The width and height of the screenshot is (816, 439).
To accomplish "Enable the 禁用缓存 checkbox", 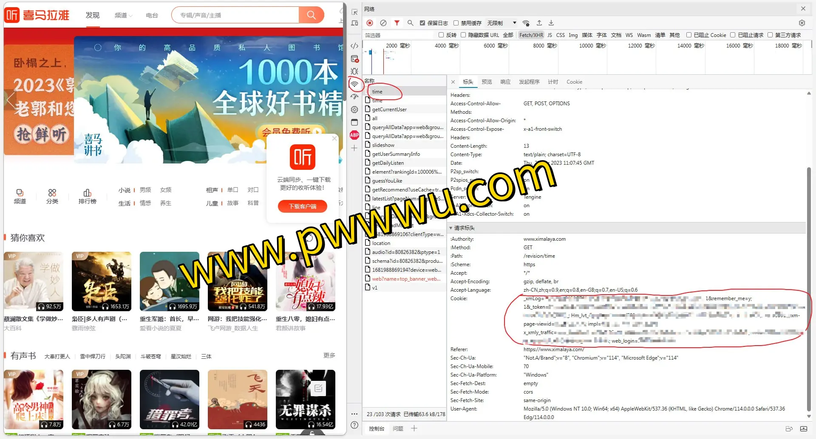I will 456,23.
